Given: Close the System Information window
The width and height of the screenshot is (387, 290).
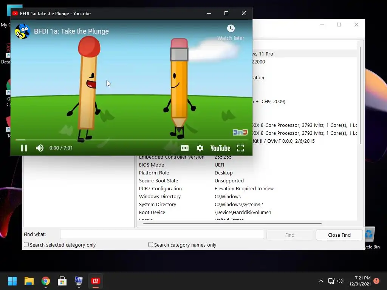Looking at the screenshot, I should tap(356, 25).
